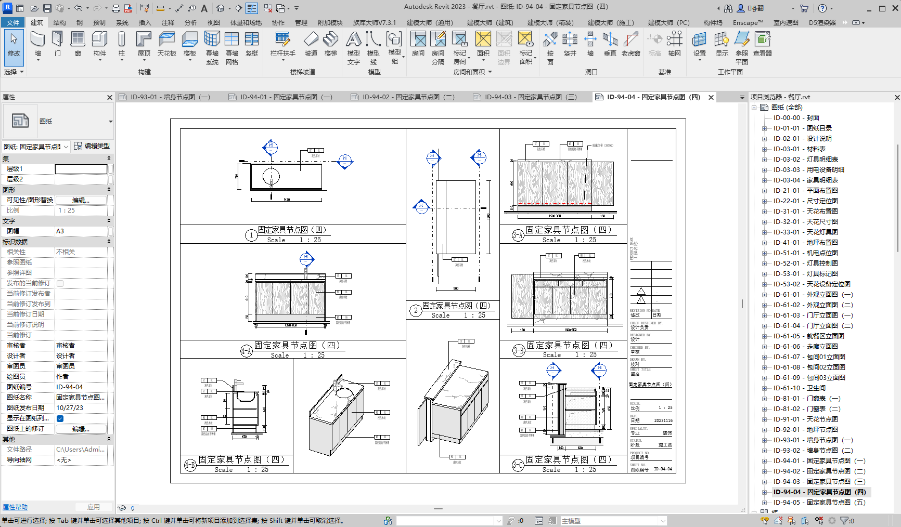Click the 层级1 input field
This screenshot has width=901, height=527.
coord(81,169)
